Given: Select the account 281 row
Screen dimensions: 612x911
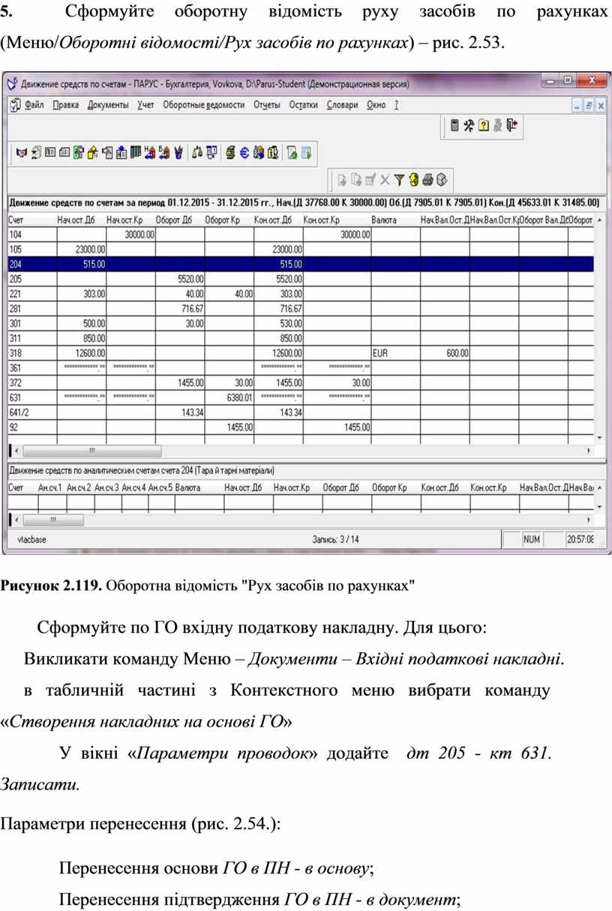Looking at the screenshot, I should [300, 309].
